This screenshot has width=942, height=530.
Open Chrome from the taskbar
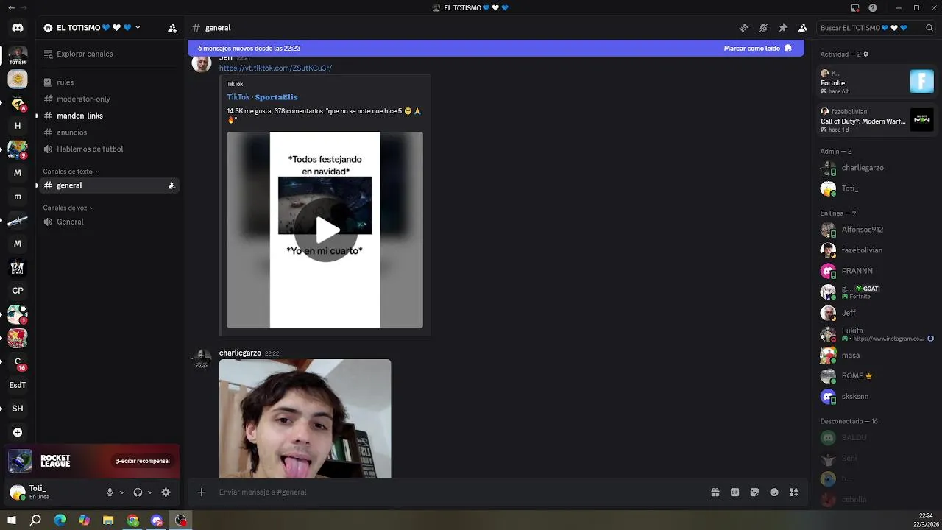[x=132, y=520]
